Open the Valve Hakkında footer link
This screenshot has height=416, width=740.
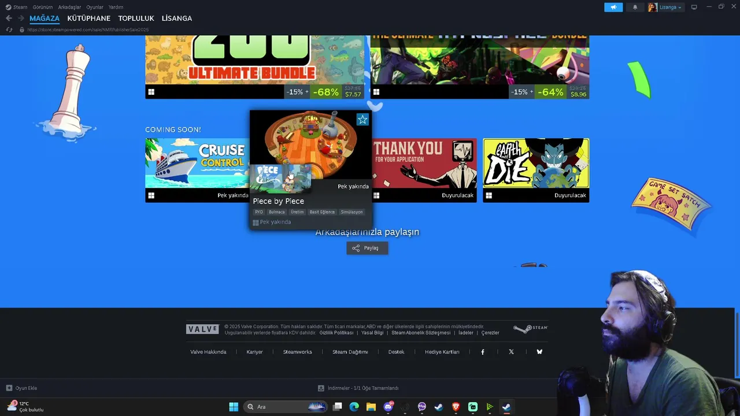coord(208,352)
